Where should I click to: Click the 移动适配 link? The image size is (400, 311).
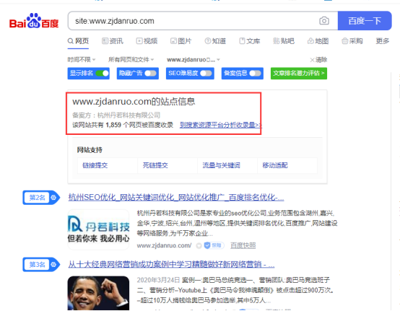275,165
